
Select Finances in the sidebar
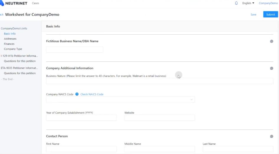click(9, 44)
